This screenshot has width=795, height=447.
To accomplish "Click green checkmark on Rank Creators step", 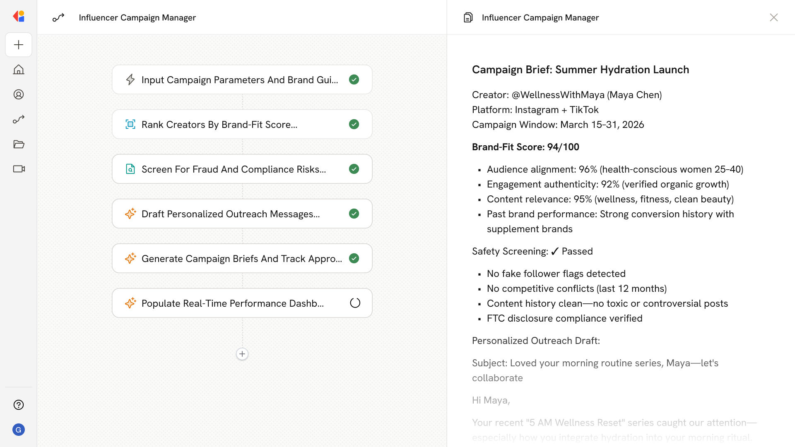I will [x=354, y=124].
